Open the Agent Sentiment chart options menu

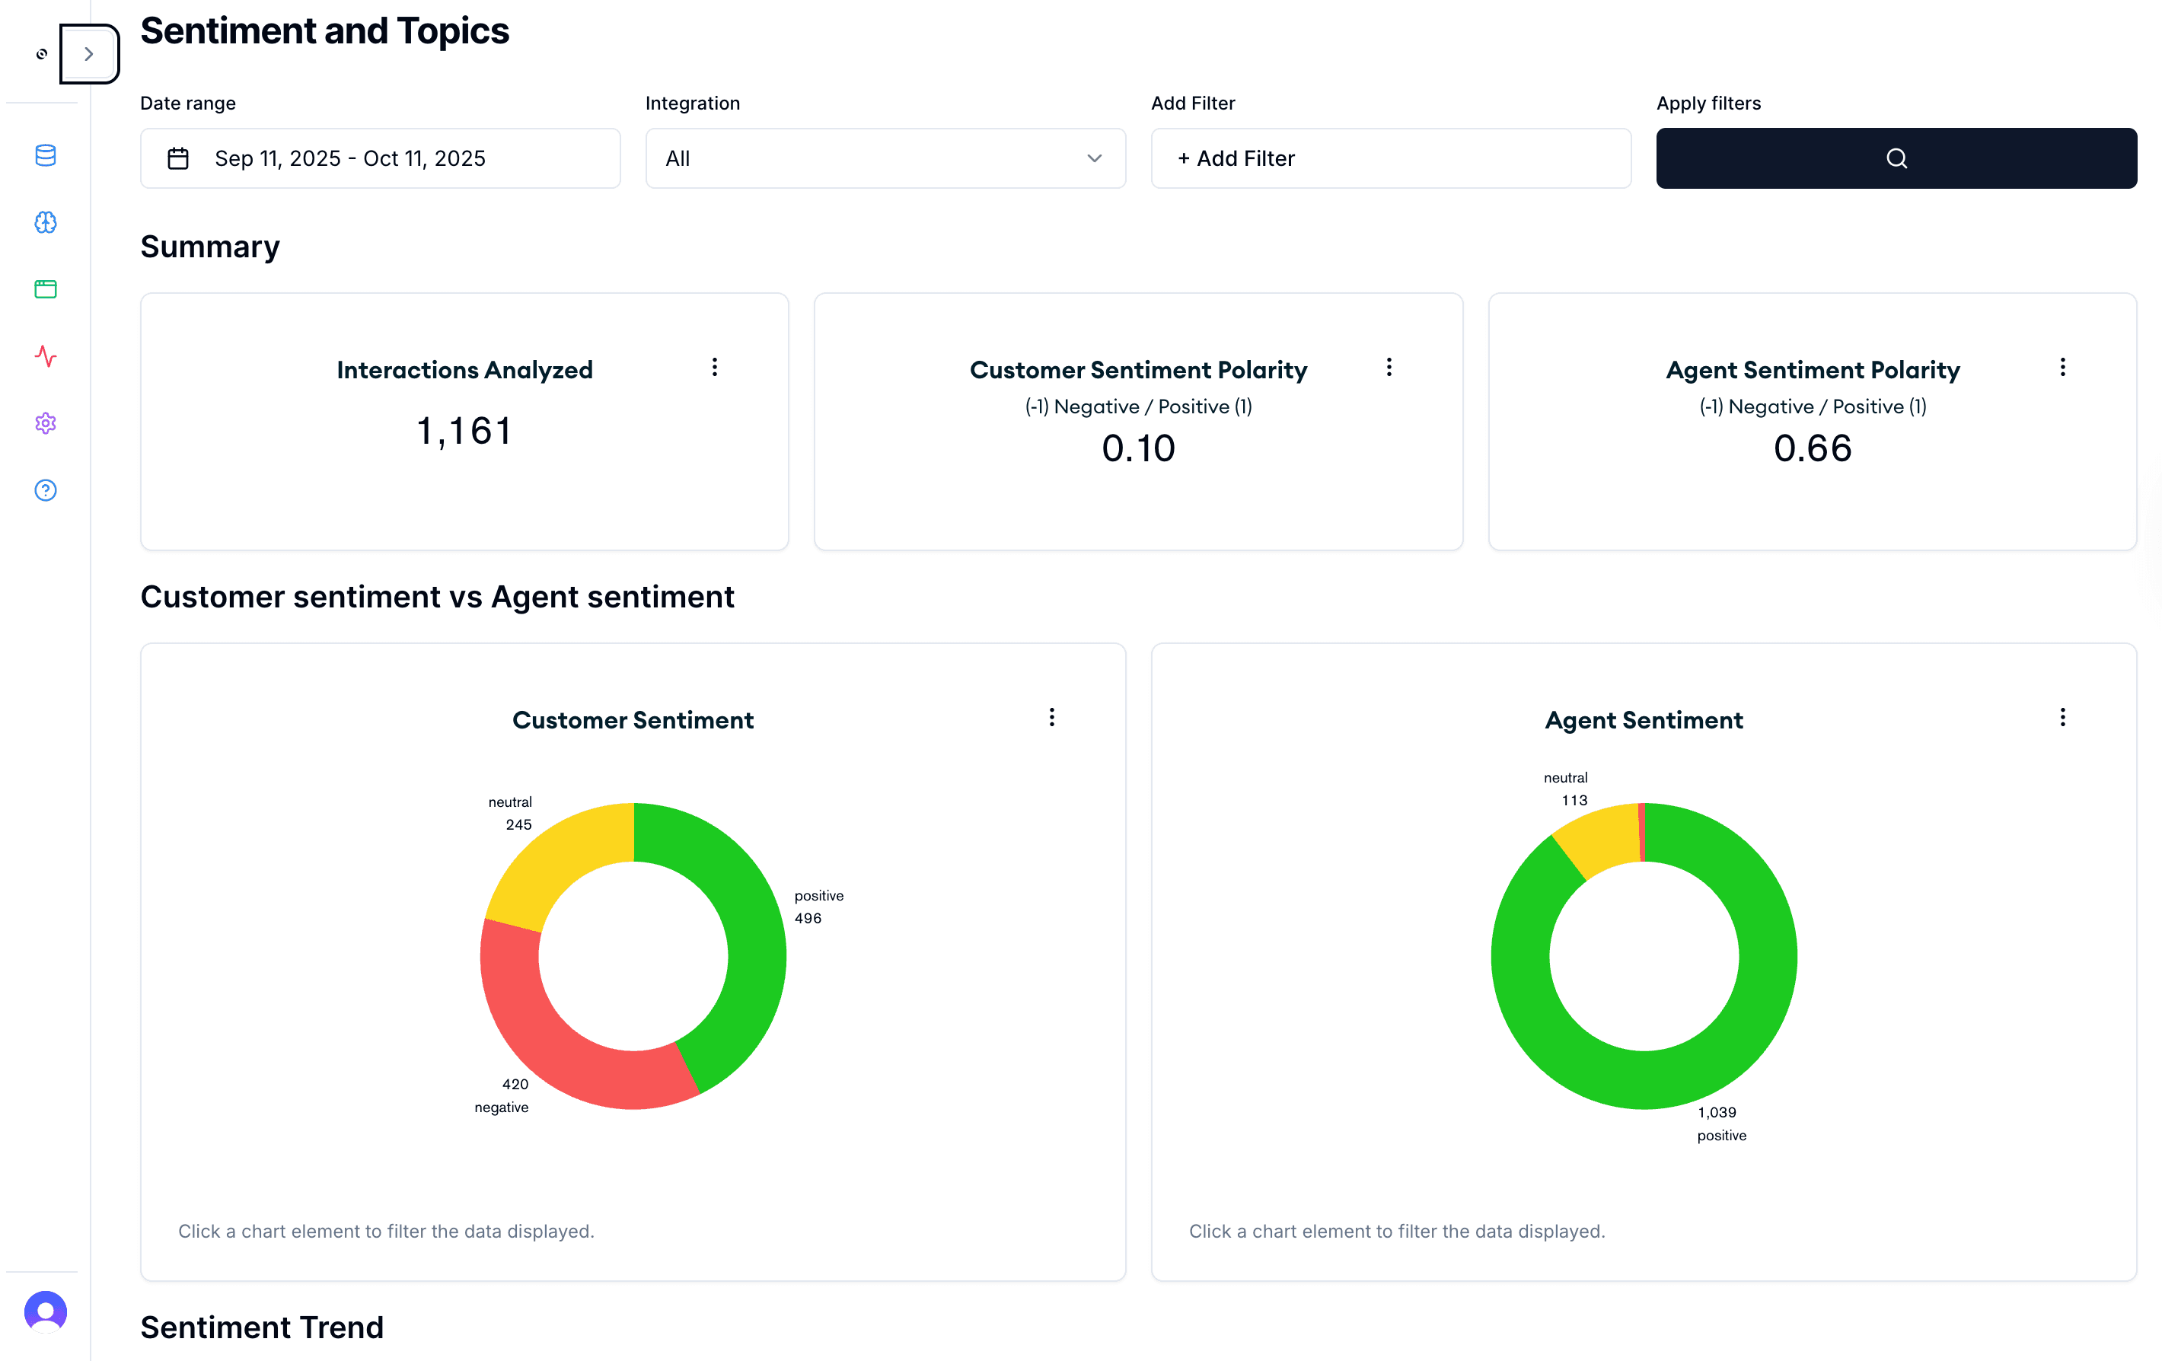[2062, 717]
